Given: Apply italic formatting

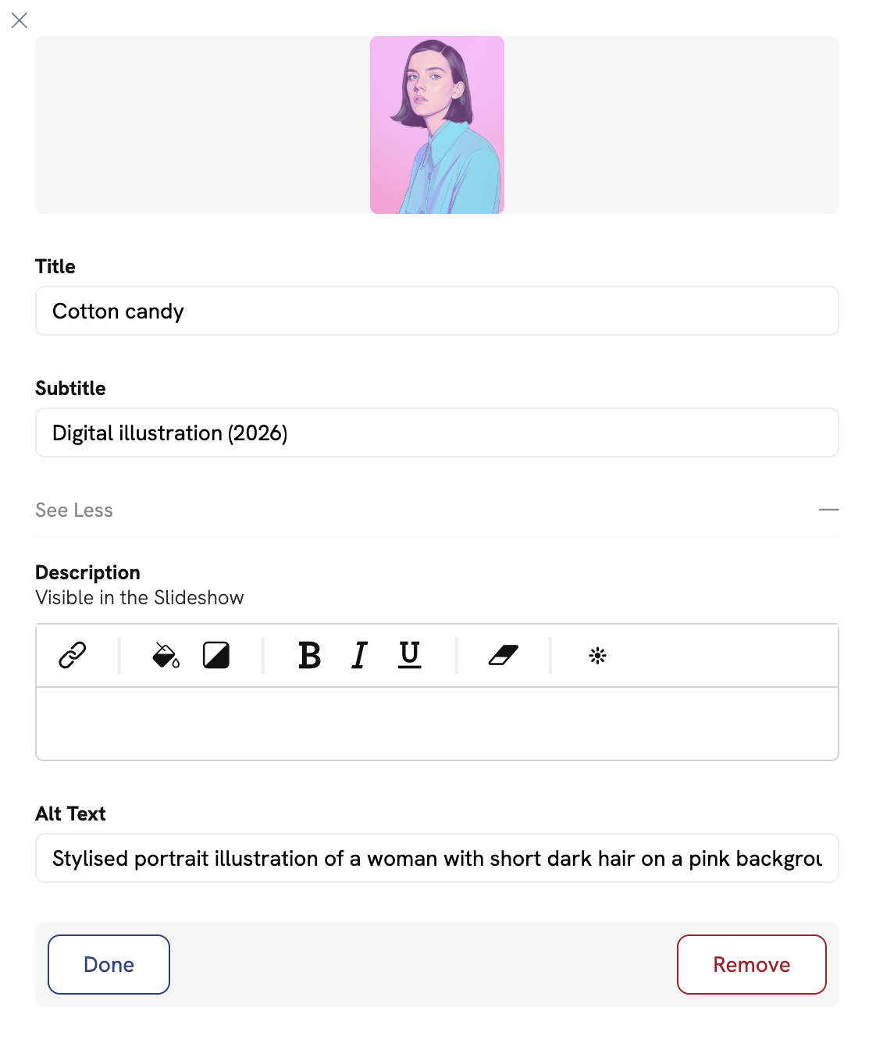Looking at the screenshot, I should [358, 657].
